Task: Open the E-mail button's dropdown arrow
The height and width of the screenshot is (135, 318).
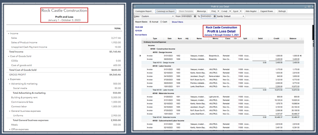Action: tap(230, 11)
